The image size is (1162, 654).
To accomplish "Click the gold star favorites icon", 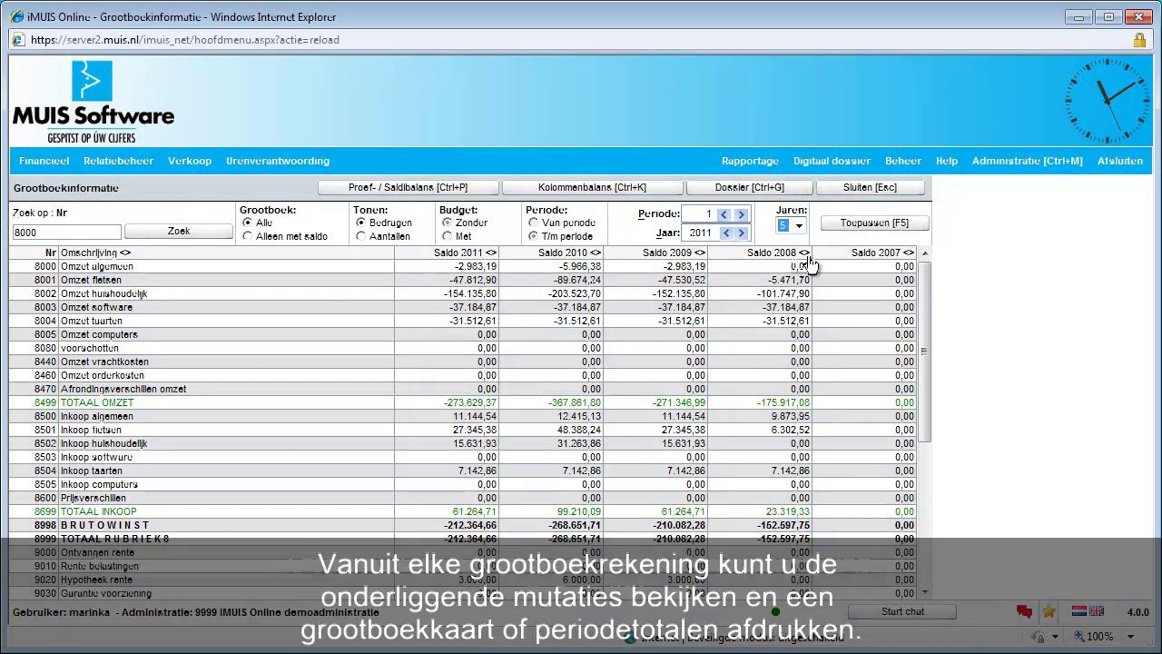I will pyautogui.click(x=1049, y=612).
